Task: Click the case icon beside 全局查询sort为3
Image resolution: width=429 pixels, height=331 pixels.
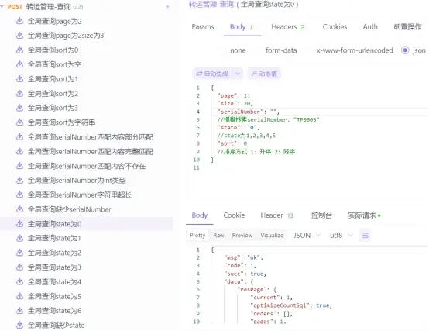Action: point(19,108)
